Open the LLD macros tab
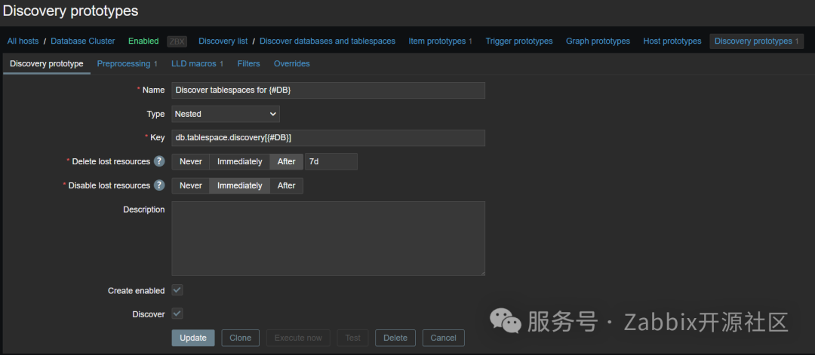Image resolution: width=815 pixels, height=355 pixels. (x=197, y=64)
